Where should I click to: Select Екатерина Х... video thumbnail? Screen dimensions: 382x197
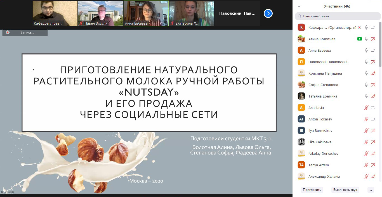(x=192, y=13)
